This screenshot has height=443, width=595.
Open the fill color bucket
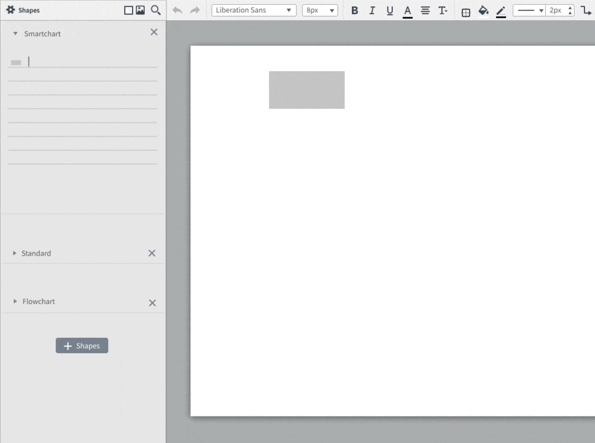483,10
